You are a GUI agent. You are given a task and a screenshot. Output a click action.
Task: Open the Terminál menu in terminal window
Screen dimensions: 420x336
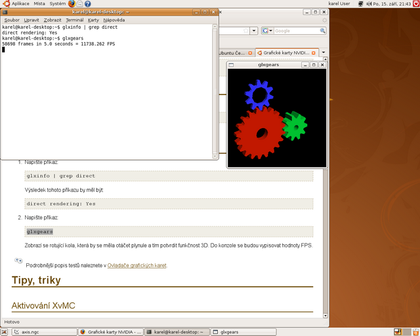[74, 20]
